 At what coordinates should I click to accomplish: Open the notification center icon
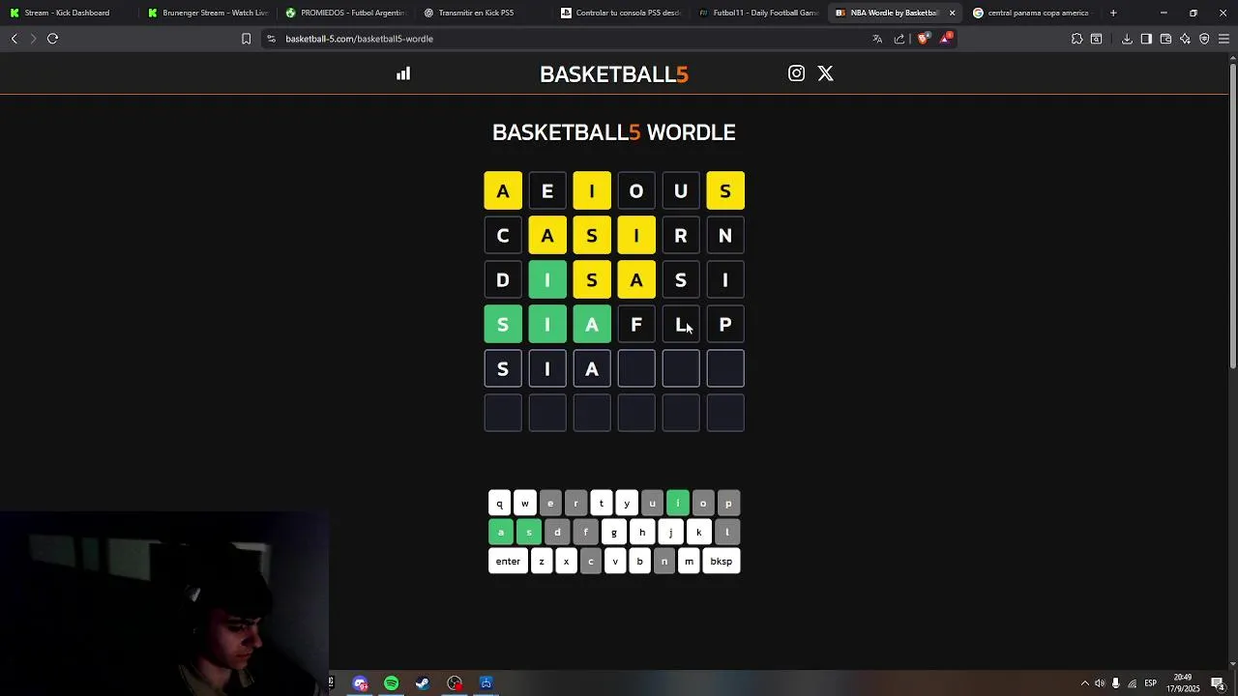click(x=1218, y=683)
